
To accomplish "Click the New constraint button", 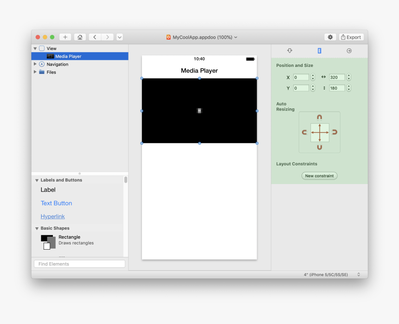I will tap(319, 176).
